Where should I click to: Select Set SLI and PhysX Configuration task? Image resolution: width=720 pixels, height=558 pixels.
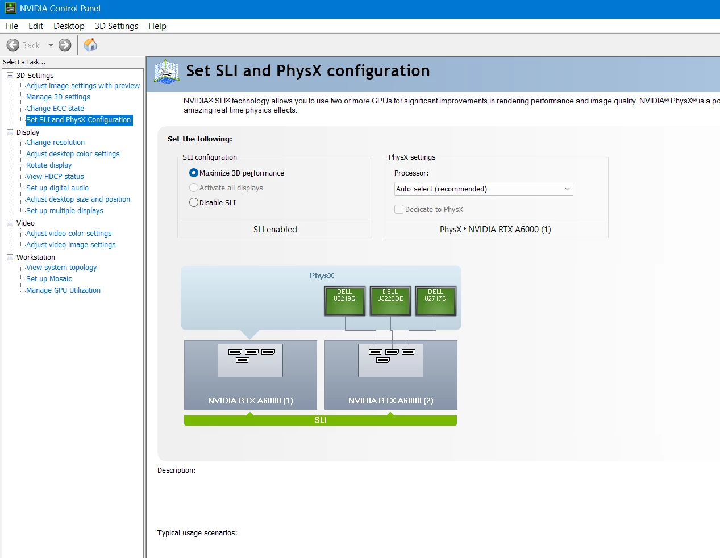78,120
